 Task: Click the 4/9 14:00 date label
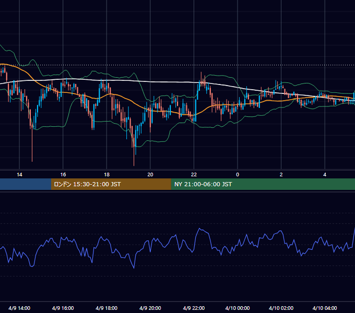(x=19, y=308)
